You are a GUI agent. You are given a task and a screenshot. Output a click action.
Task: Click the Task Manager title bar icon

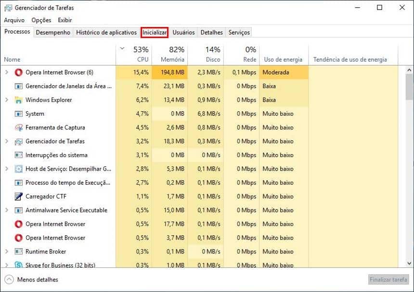(8, 8)
